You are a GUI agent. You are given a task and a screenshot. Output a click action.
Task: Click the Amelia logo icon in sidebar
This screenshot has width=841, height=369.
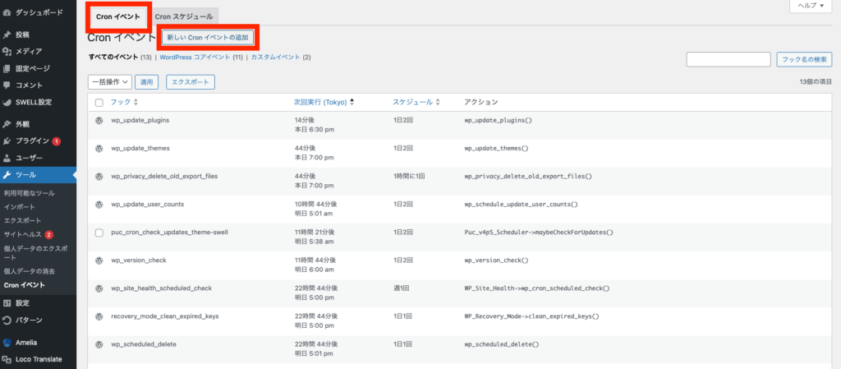click(7, 342)
